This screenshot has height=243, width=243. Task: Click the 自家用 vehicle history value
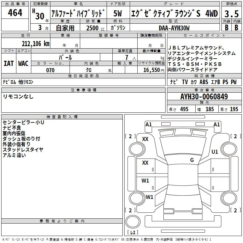click(x=65, y=28)
